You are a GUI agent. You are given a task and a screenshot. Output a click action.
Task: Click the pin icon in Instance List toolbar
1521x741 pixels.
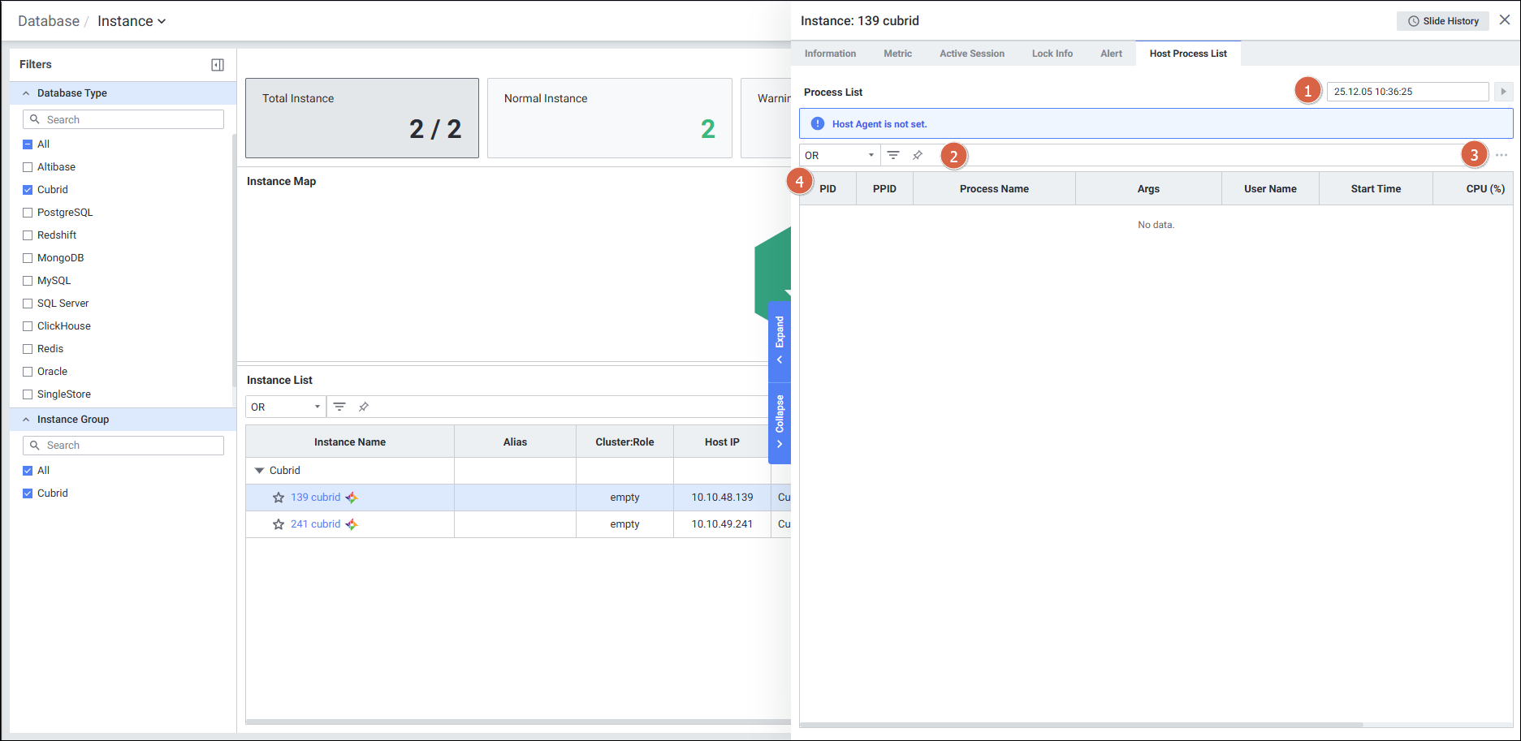tap(364, 407)
